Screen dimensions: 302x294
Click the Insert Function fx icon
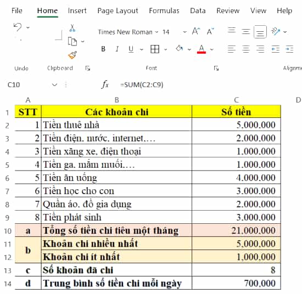click(105, 84)
